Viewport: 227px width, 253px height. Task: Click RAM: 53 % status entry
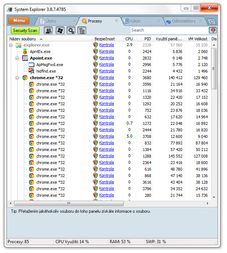point(120,241)
